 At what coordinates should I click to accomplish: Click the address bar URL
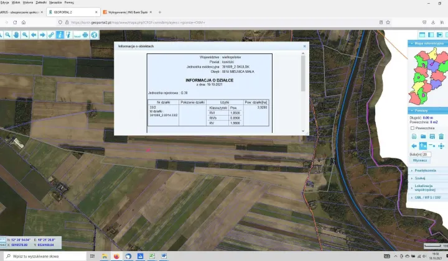click(x=138, y=22)
